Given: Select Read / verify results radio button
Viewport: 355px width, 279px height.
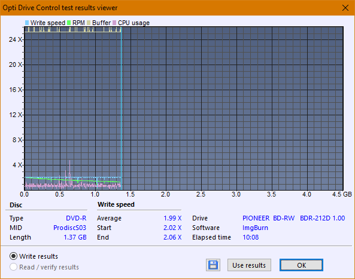Looking at the screenshot, I should coord(13,267).
